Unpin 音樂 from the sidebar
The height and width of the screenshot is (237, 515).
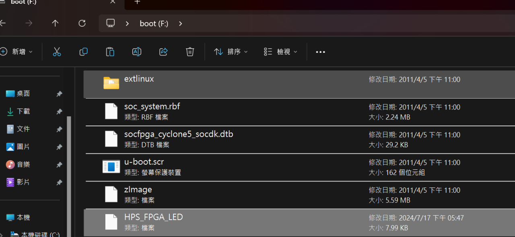tap(59, 164)
